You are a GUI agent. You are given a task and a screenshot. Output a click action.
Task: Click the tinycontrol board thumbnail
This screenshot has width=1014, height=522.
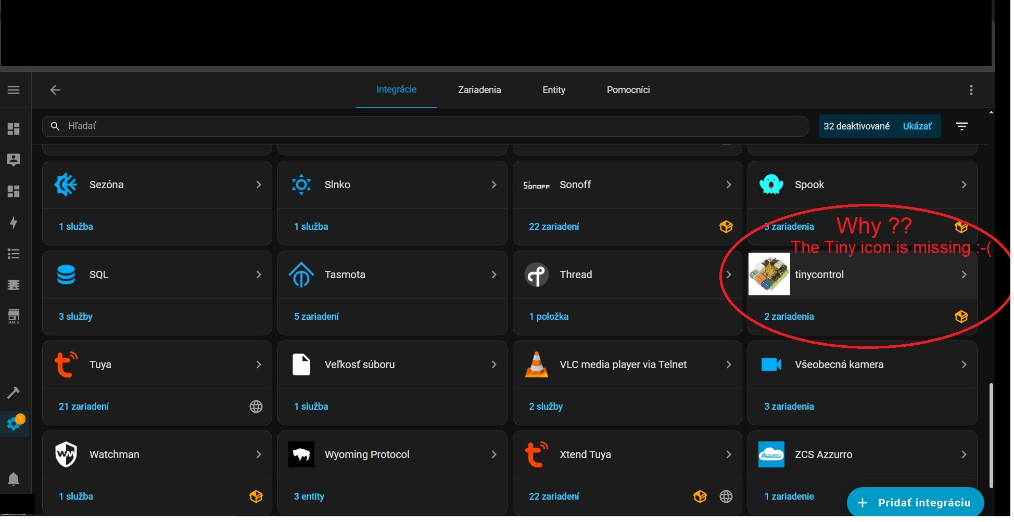point(769,275)
